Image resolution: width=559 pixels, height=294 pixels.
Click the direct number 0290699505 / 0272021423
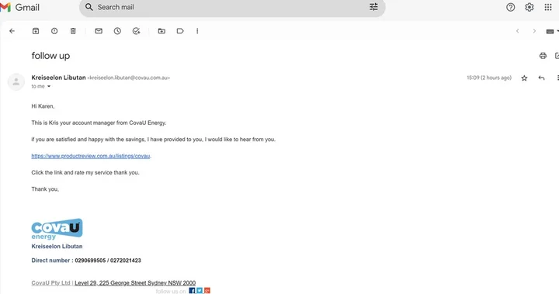pos(108,261)
